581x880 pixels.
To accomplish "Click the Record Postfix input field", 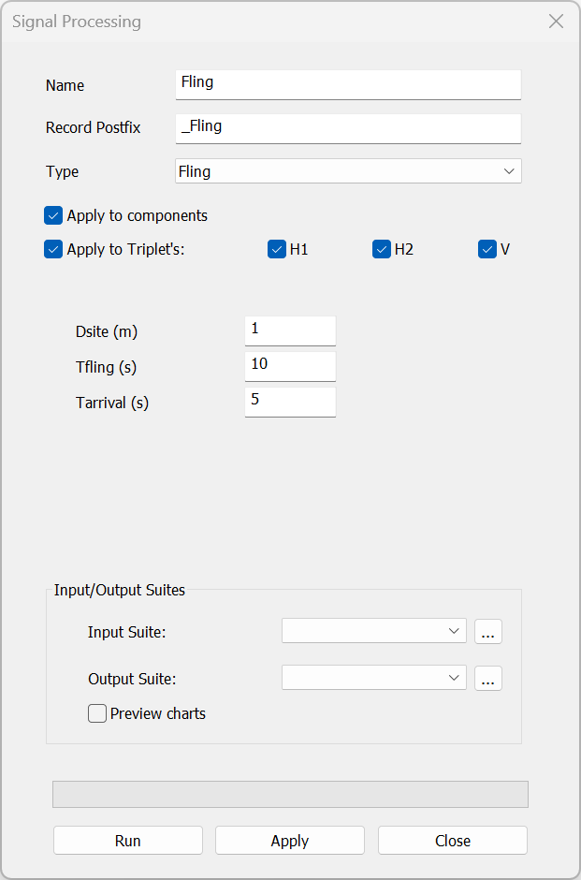I will coord(347,127).
